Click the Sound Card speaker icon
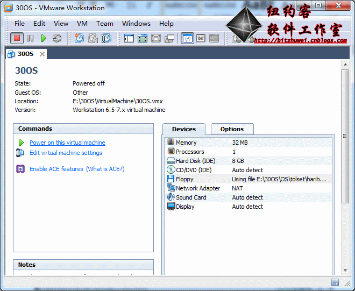Screen dimensions: 355x291 tap(171, 197)
